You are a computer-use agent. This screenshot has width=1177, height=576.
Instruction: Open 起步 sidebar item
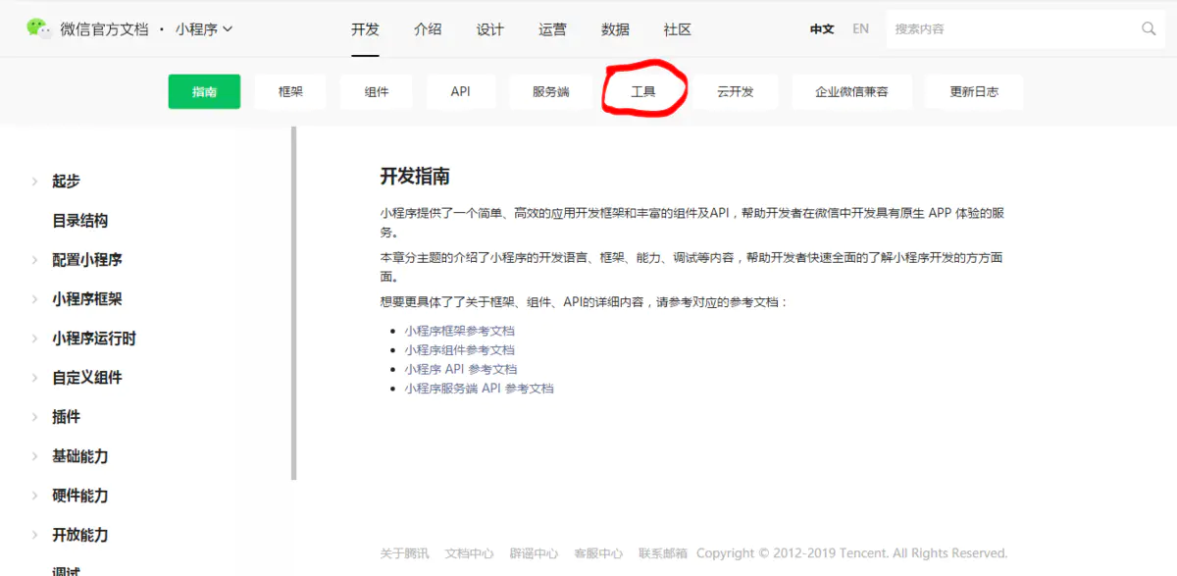click(x=66, y=182)
